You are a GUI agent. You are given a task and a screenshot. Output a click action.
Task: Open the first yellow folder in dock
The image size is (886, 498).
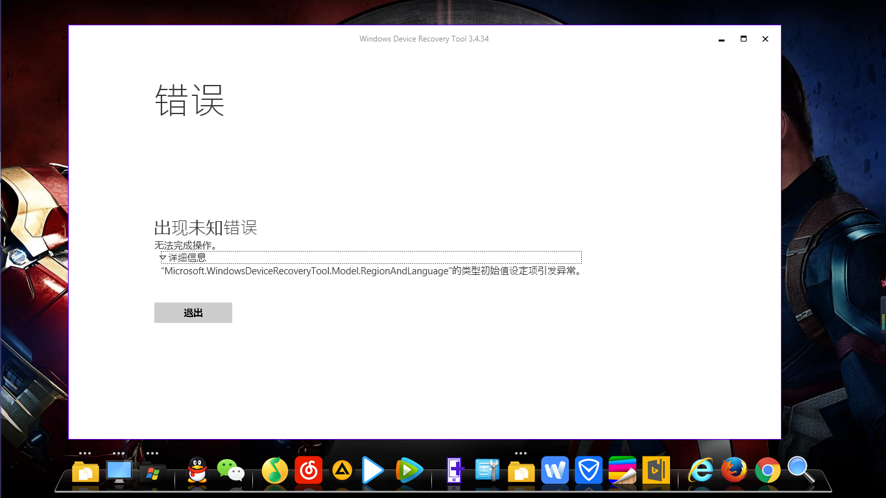pyautogui.click(x=86, y=471)
